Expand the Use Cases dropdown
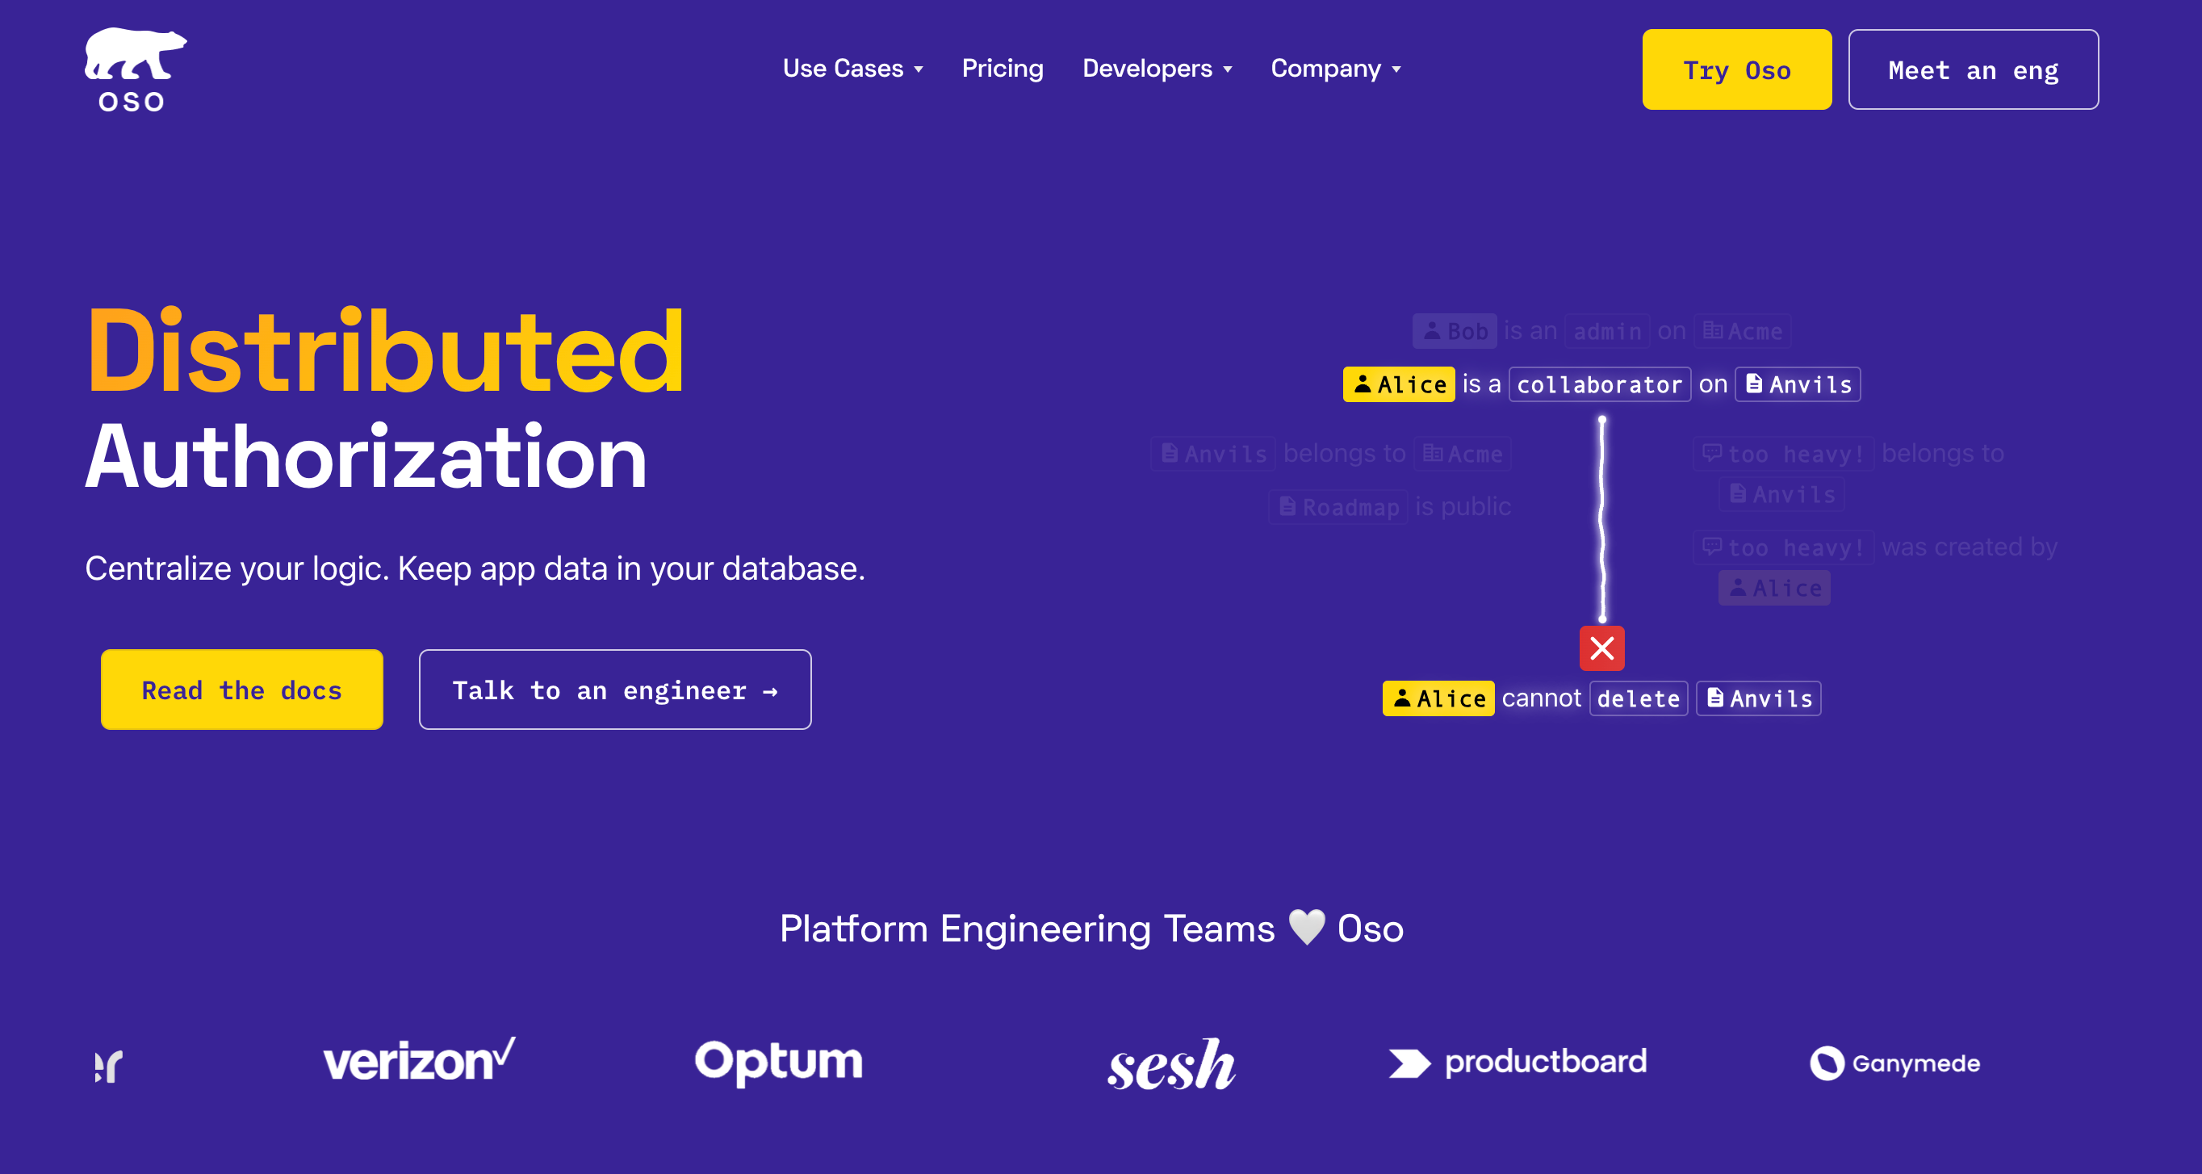This screenshot has width=2202, height=1174. point(852,69)
